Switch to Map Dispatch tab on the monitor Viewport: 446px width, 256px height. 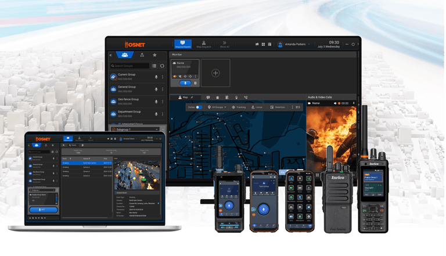tap(204, 44)
